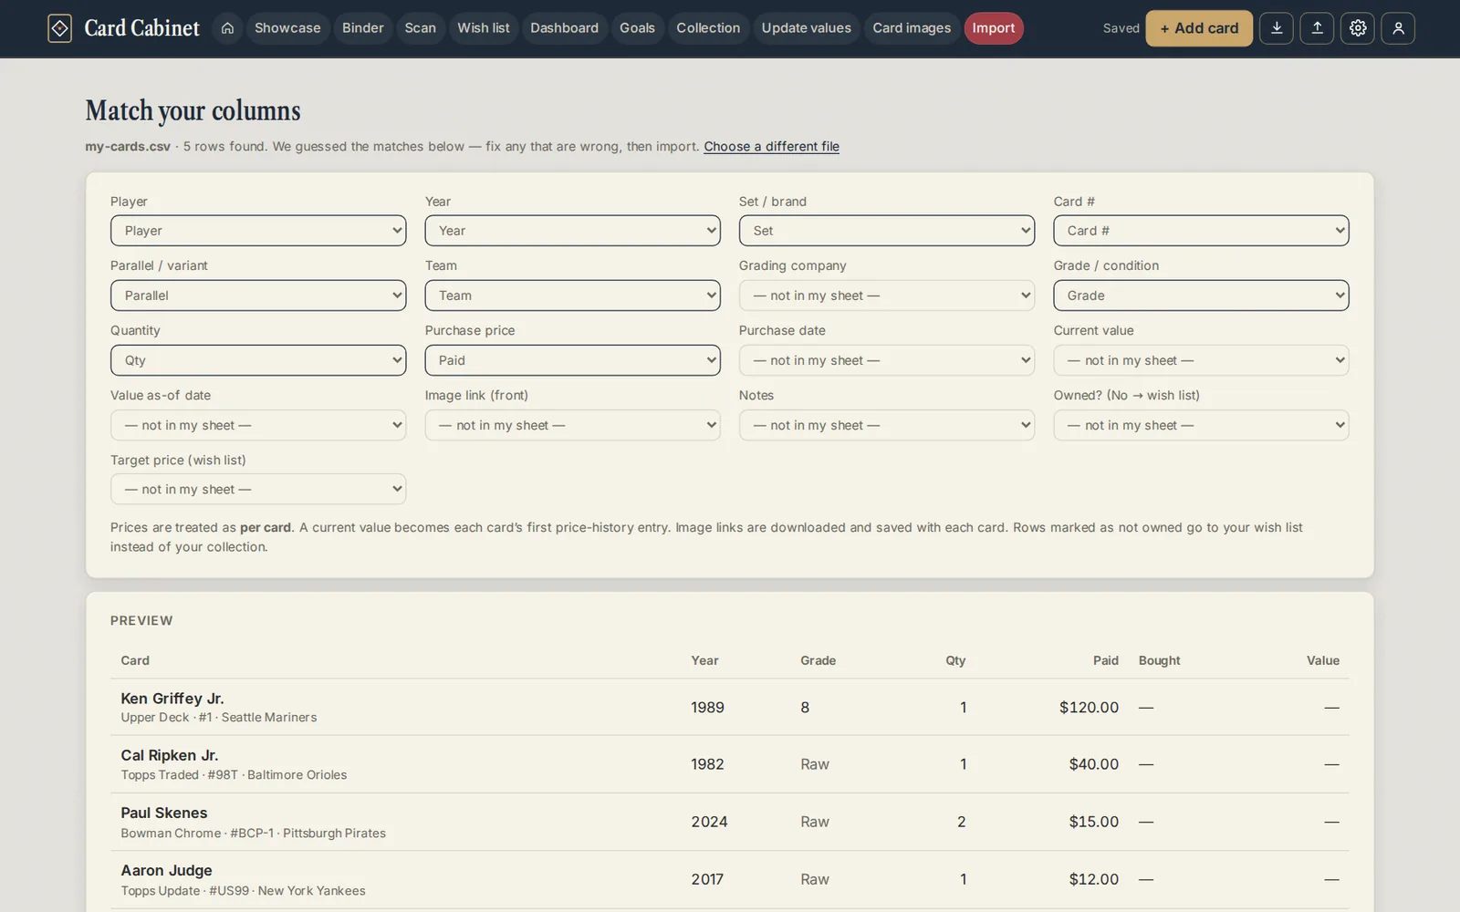This screenshot has height=912, width=1460.
Task: Click Paul Skenes preview row name
Action: (164, 813)
